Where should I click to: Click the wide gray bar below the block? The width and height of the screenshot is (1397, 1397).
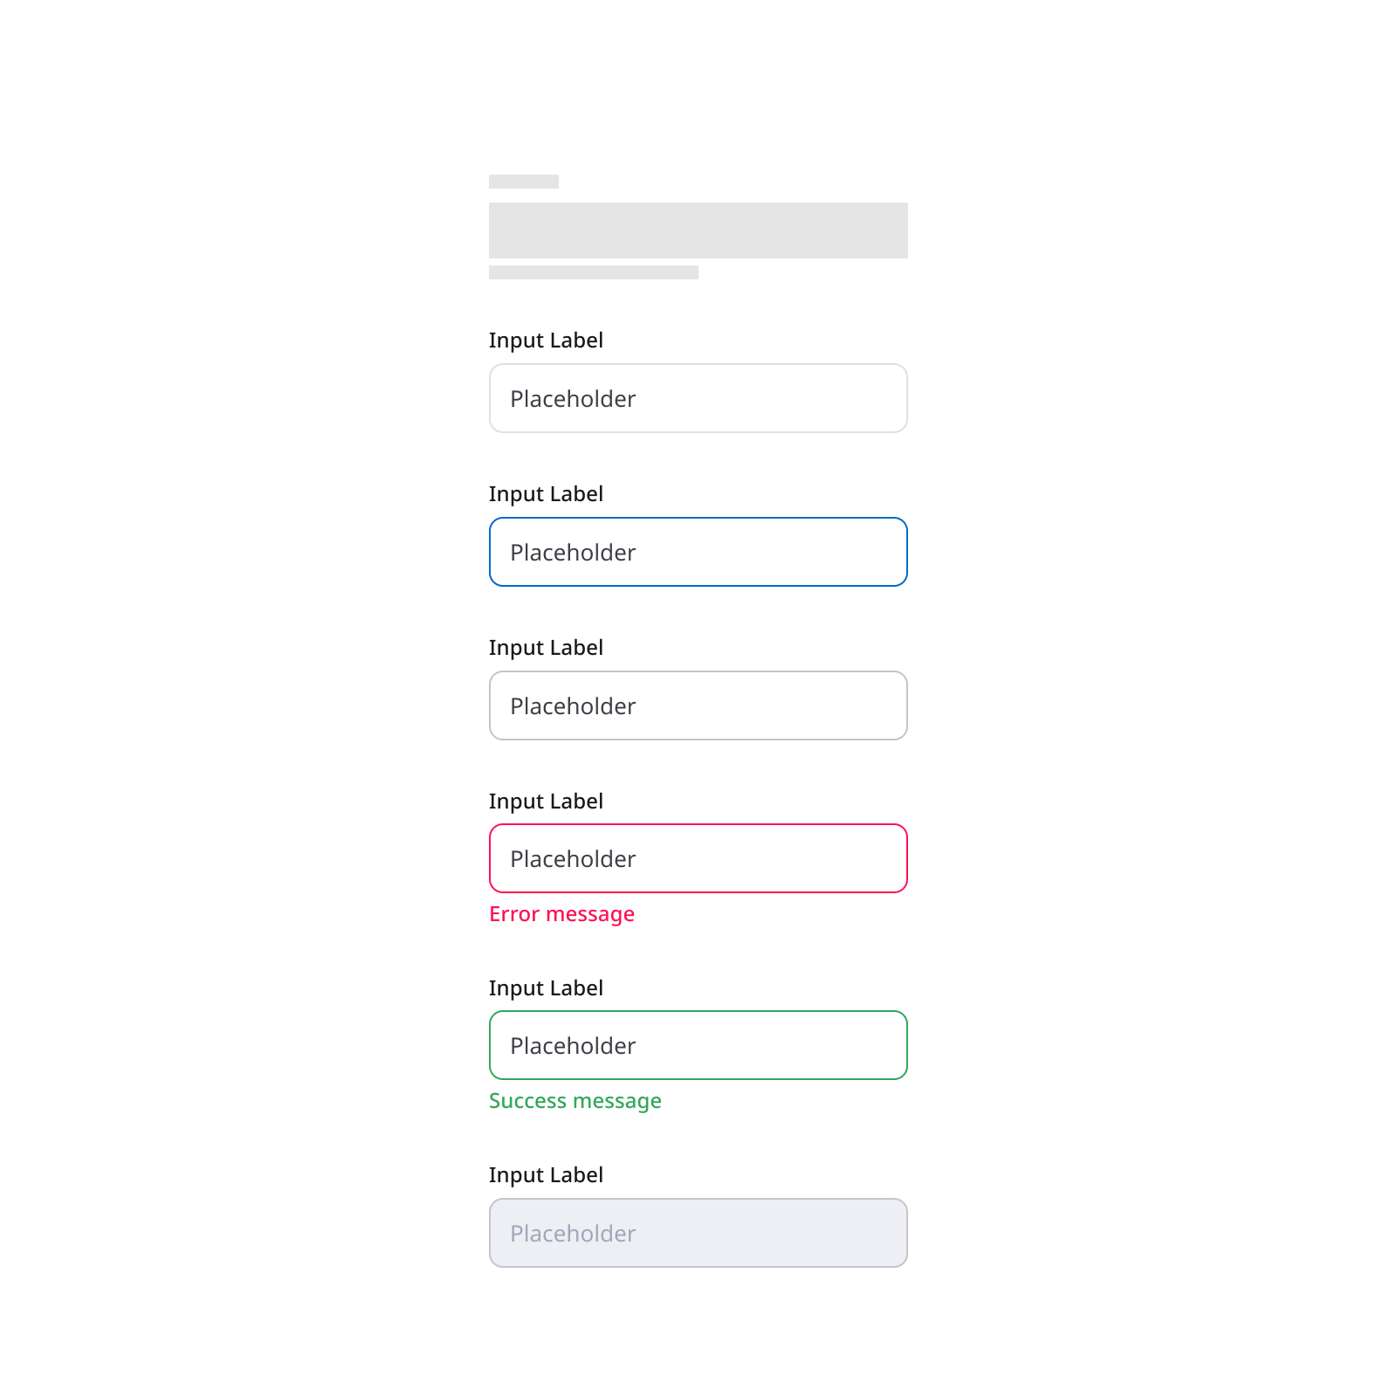click(593, 272)
